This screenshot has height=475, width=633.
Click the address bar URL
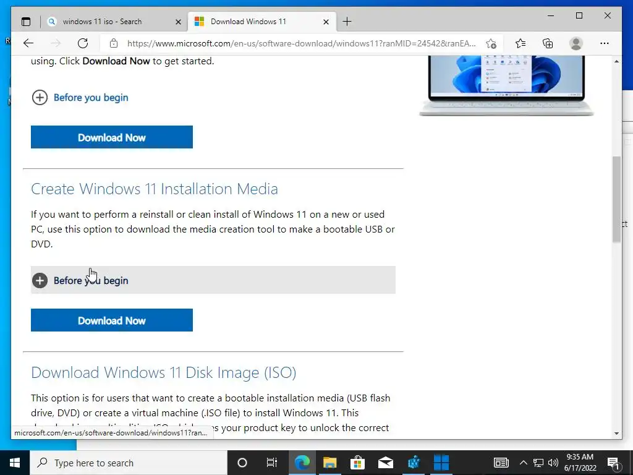point(302,43)
